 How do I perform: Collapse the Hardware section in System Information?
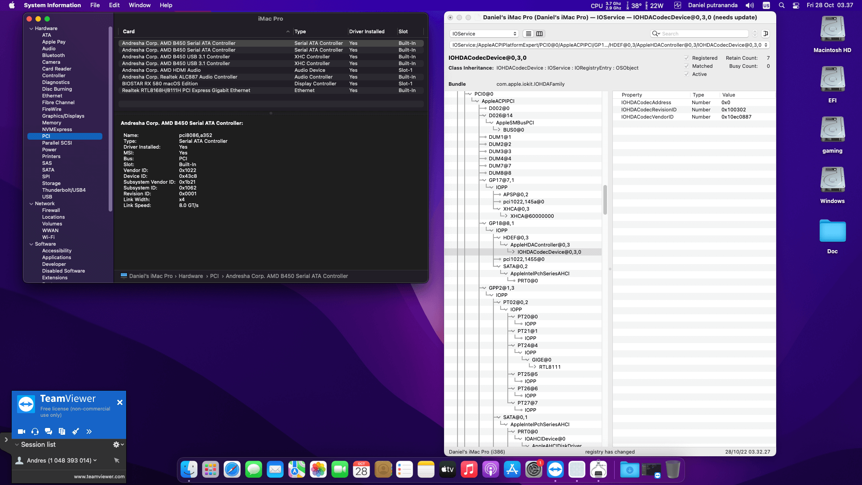coord(31,28)
